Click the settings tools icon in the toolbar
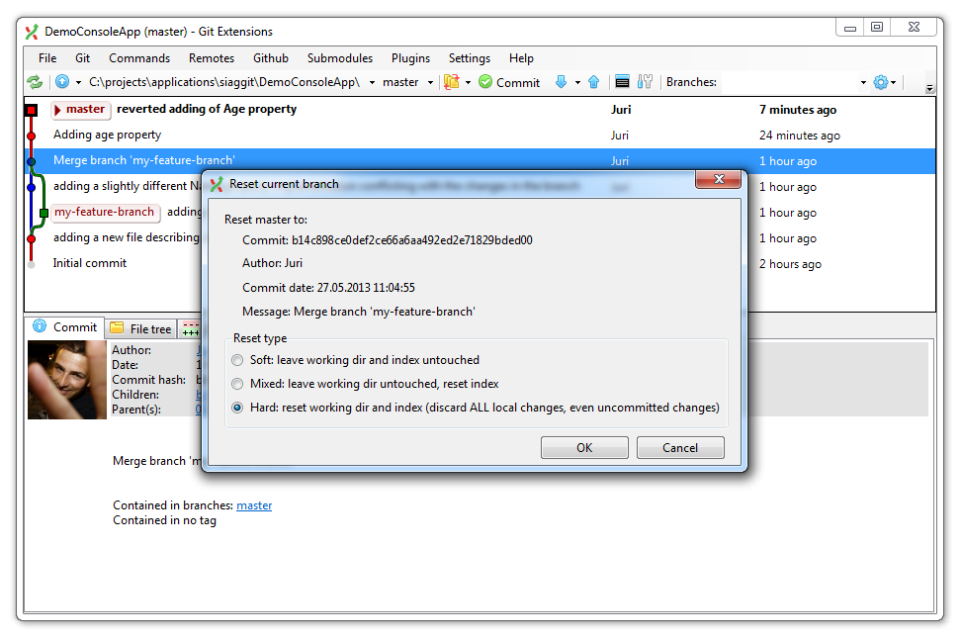 (646, 82)
